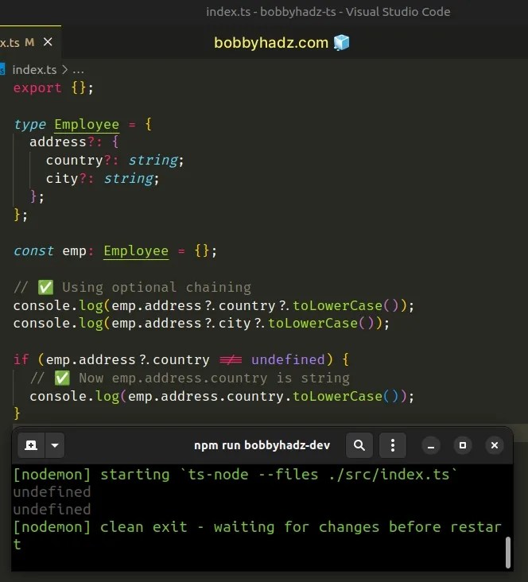Screen dimensions: 528x582
Task: Click the 'address?:' property in type
Action: point(65,142)
